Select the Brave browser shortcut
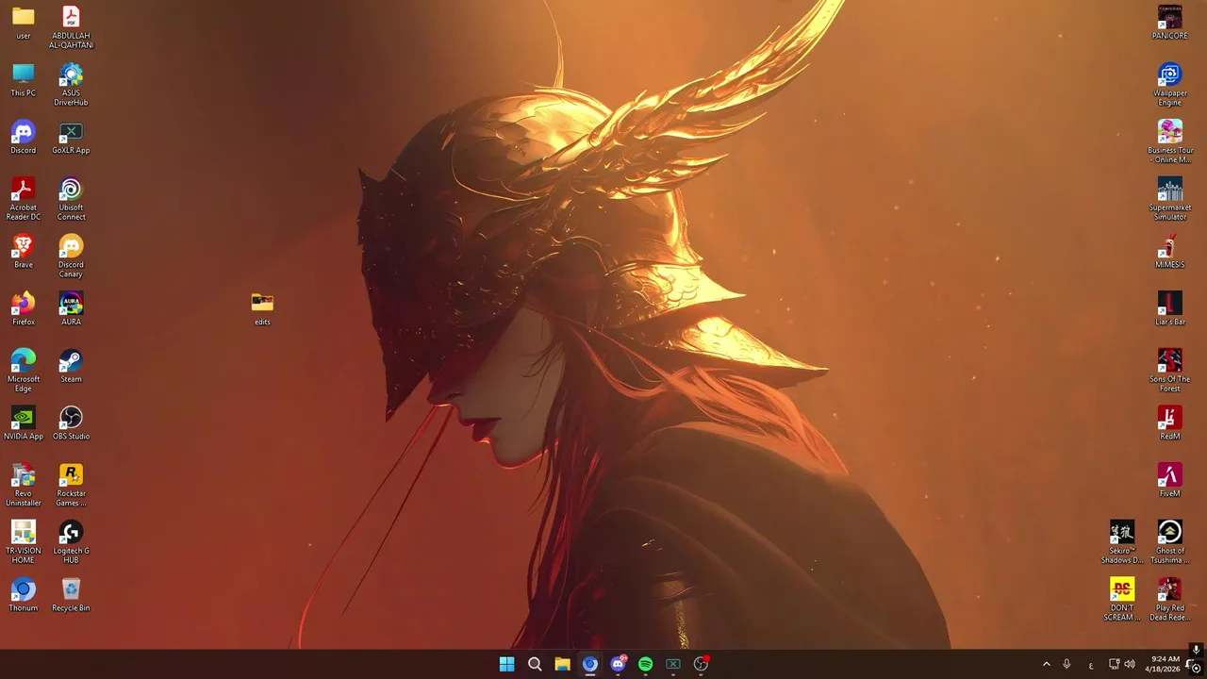Viewport: 1207px width, 679px height. tap(24, 252)
